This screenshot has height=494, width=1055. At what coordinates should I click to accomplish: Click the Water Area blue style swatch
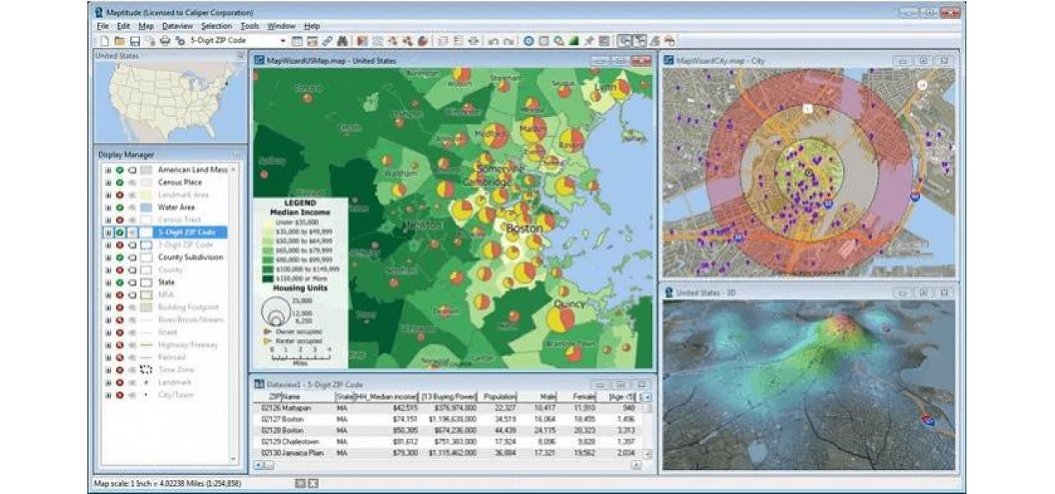click(x=146, y=207)
